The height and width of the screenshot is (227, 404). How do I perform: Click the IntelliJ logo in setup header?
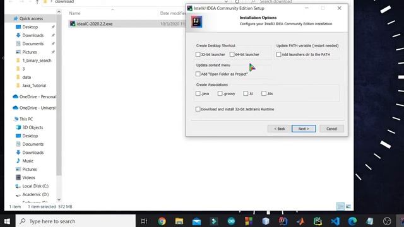tap(196, 21)
